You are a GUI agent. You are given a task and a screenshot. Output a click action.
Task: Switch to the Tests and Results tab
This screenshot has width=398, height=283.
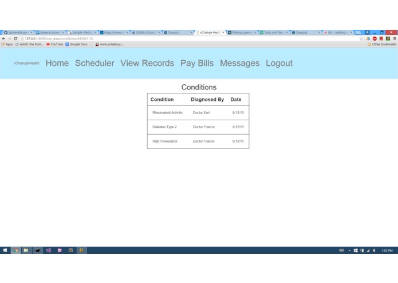click(x=274, y=33)
